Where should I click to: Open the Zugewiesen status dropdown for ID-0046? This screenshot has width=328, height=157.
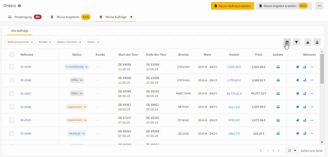click(x=77, y=107)
